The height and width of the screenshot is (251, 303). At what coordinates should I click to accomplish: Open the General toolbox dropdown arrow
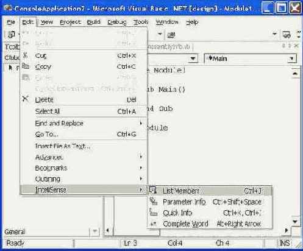pos(94,232)
